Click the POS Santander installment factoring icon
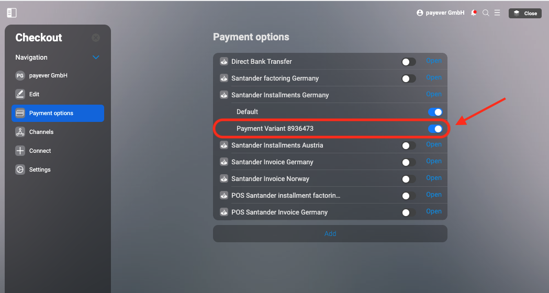 pos(224,195)
